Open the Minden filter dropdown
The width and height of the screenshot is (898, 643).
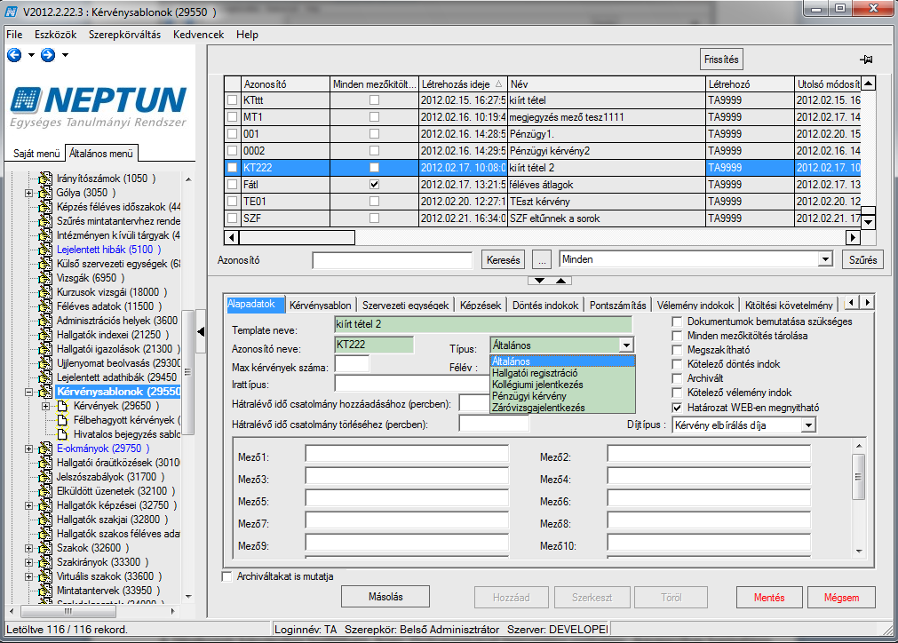click(x=825, y=259)
